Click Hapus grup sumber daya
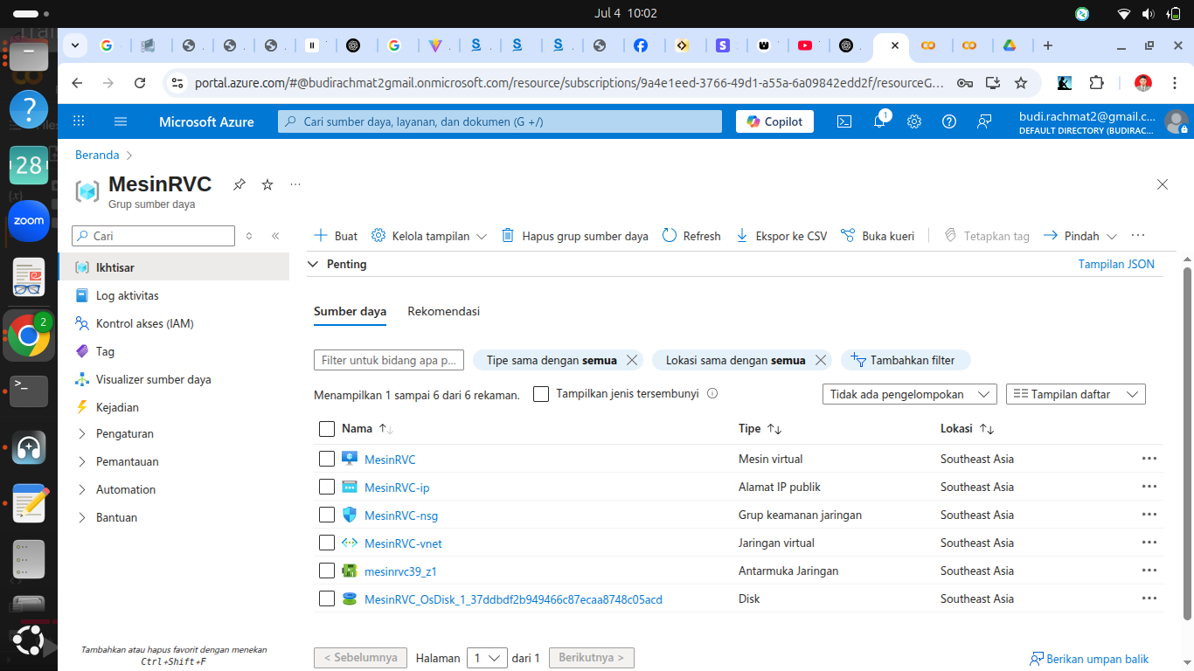Viewport: 1194px width, 671px height. click(574, 236)
